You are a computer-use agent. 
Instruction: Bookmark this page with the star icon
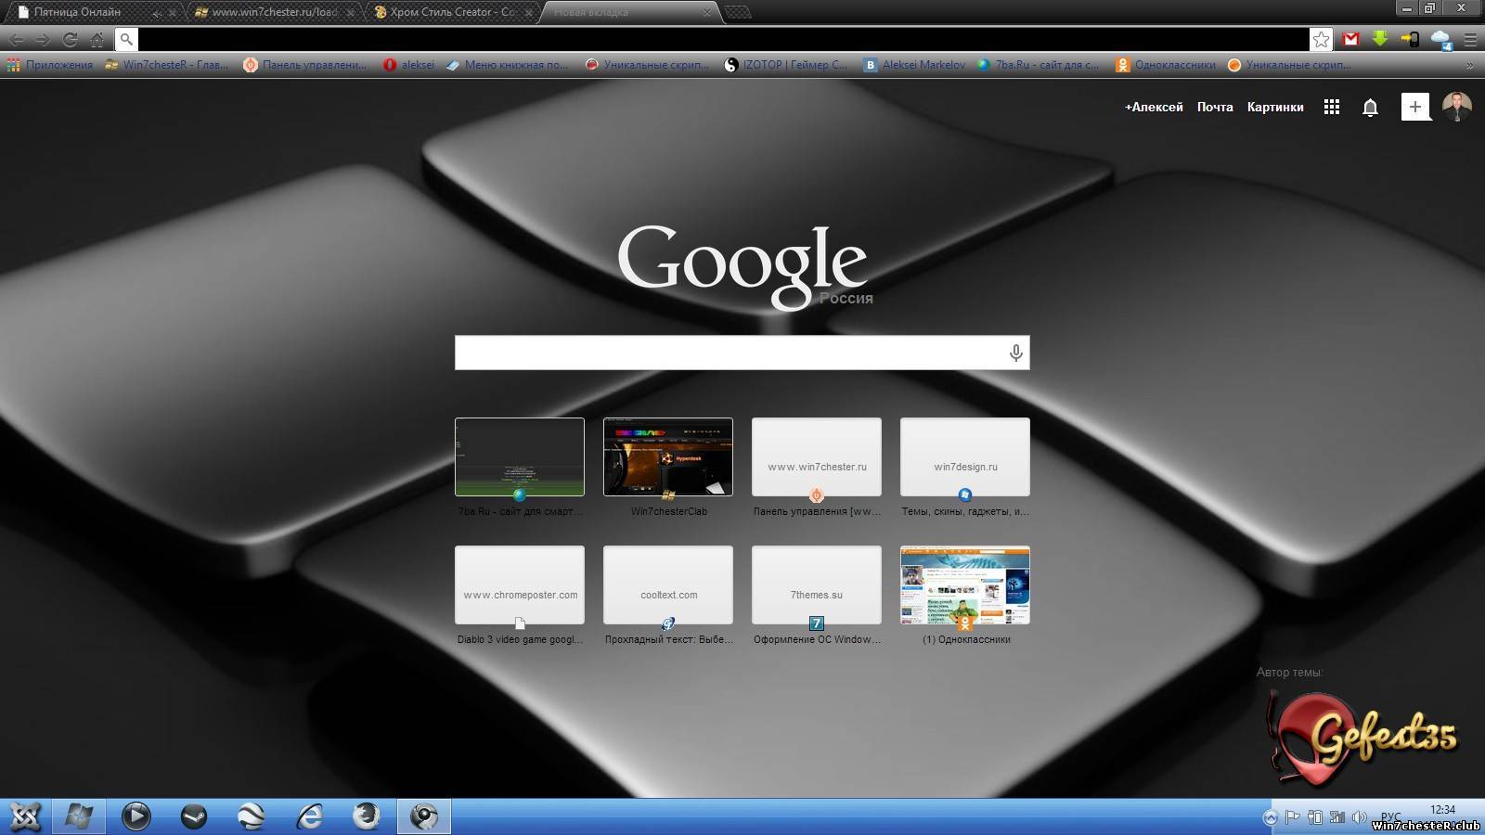1321,39
